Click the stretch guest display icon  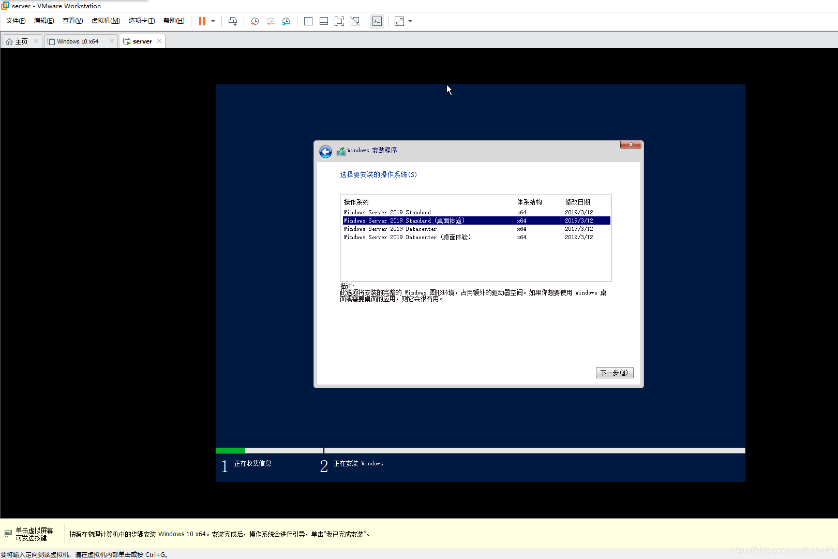point(399,21)
